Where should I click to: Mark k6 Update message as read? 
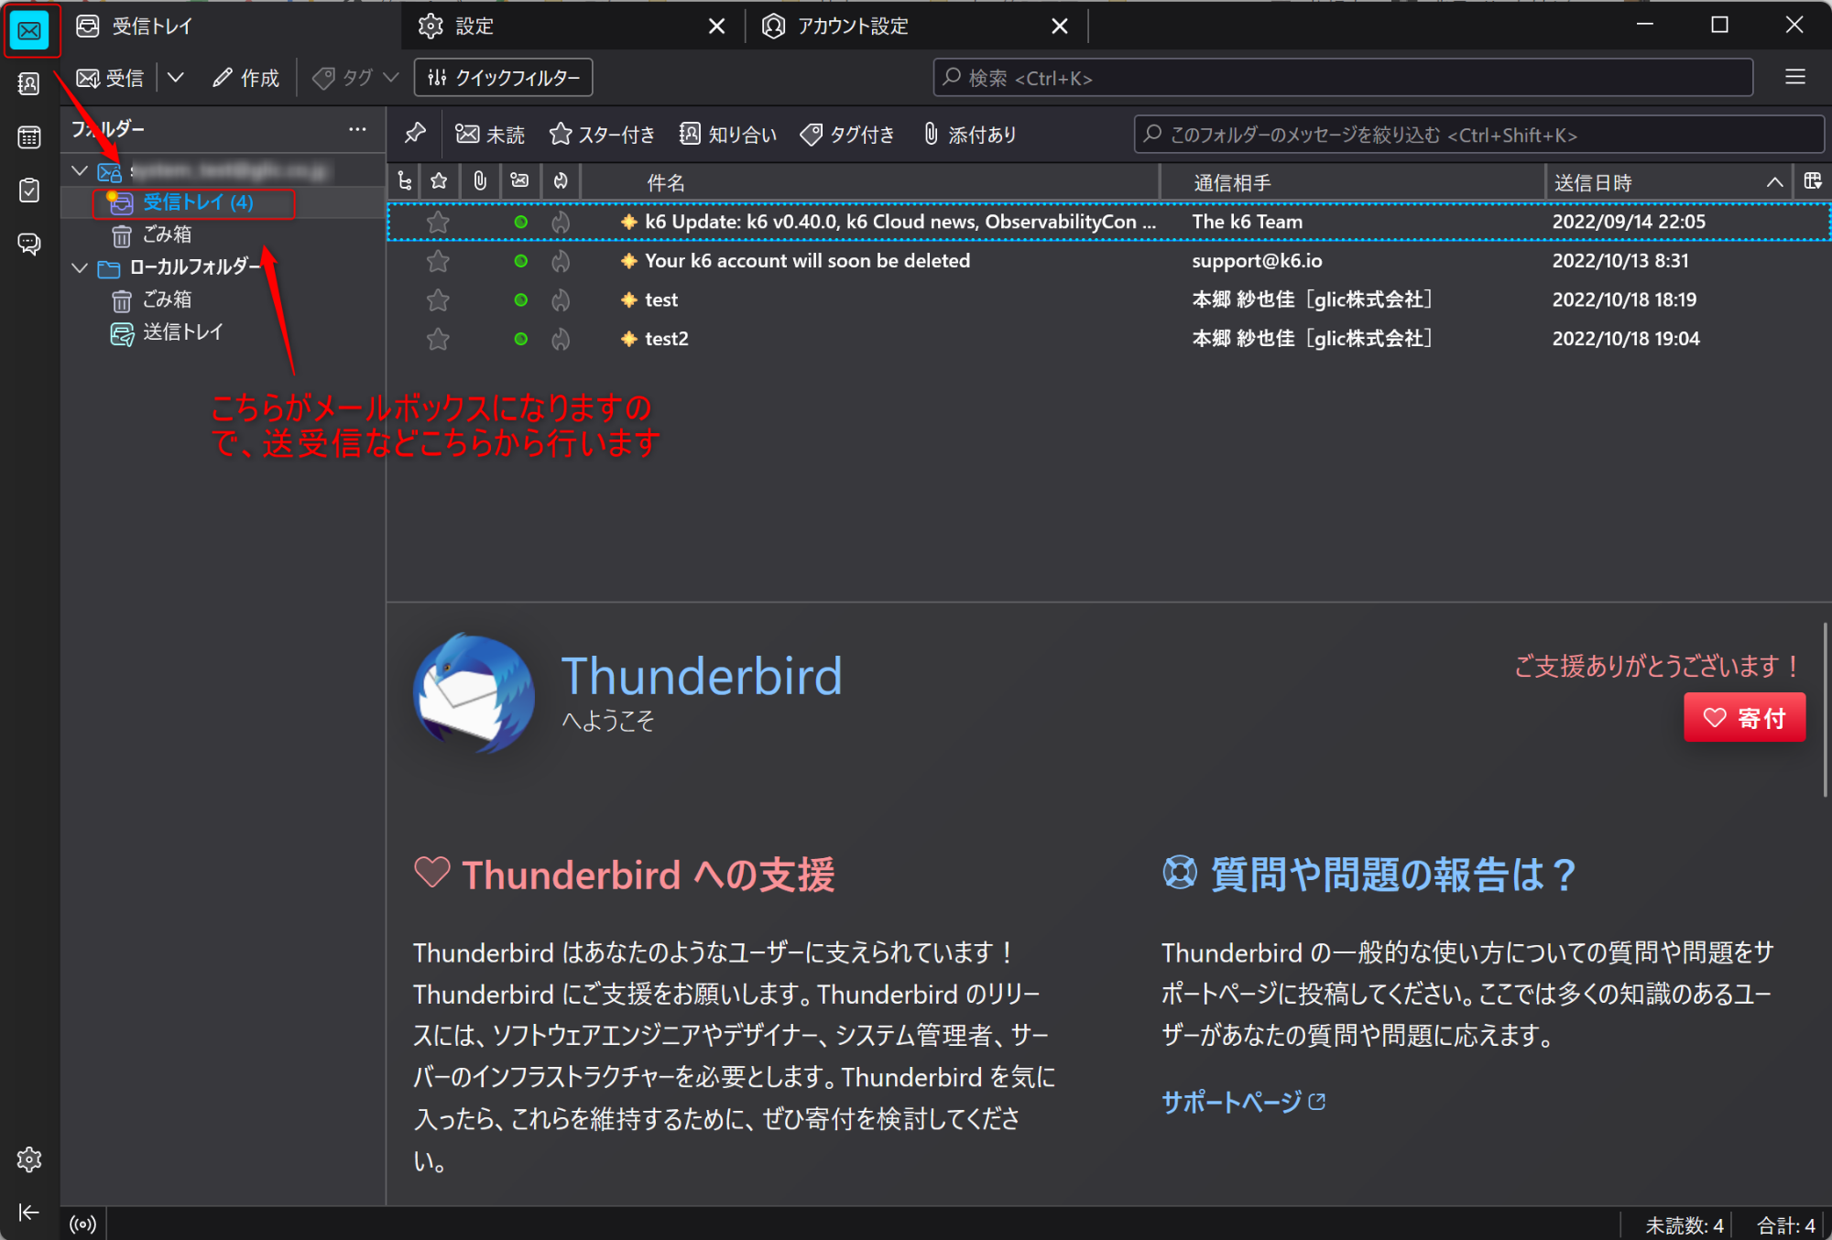coord(520,222)
